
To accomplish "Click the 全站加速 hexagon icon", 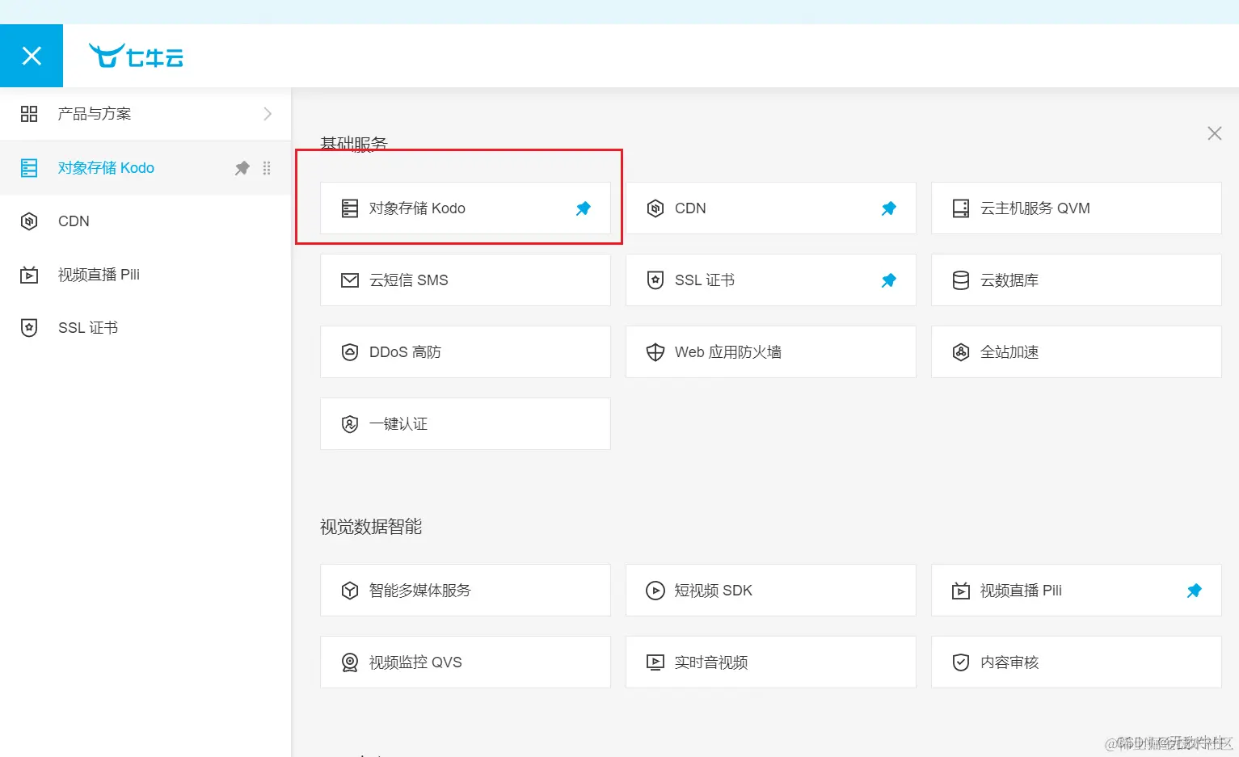I will [961, 352].
